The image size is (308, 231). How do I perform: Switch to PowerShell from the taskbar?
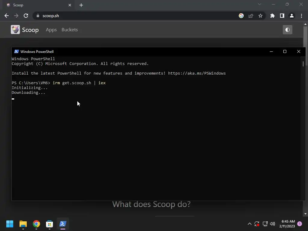[x=63, y=224]
